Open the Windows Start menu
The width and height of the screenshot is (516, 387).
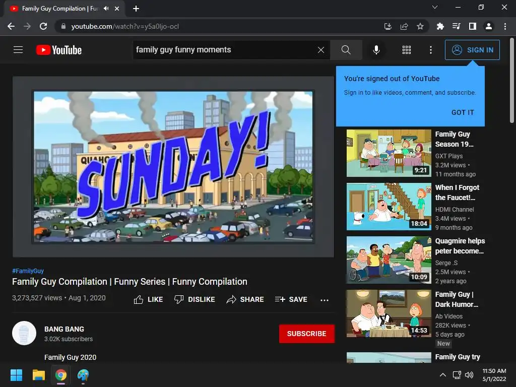(16, 375)
